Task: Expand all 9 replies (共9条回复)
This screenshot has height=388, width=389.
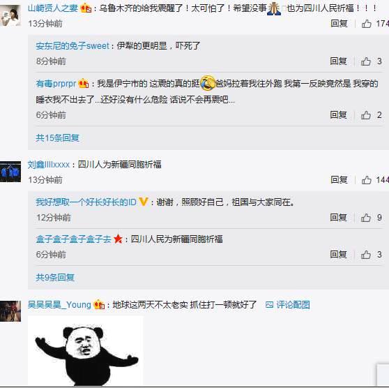Action: (x=55, y=277)
